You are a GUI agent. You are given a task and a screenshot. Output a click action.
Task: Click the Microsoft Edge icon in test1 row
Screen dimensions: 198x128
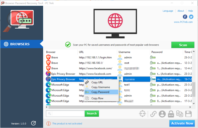48,85
